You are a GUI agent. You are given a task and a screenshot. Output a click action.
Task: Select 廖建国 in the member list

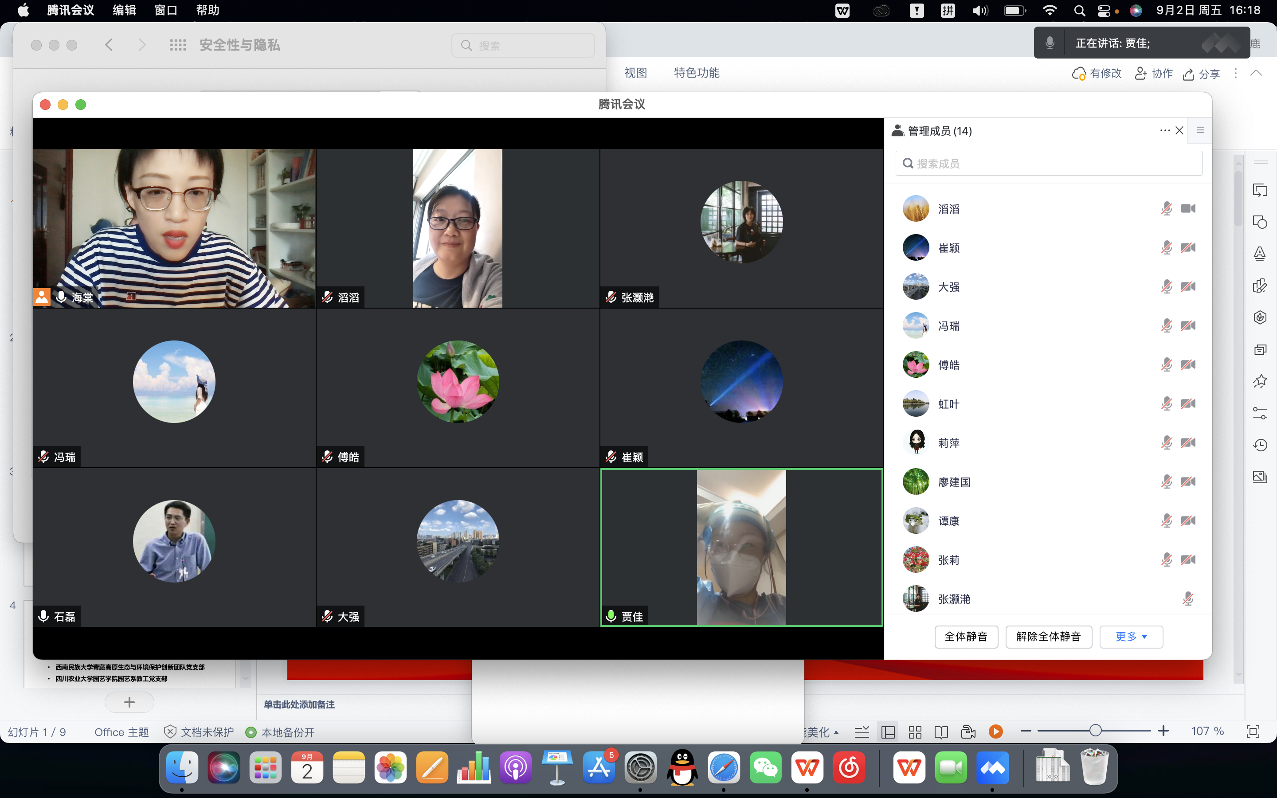tap(1049, 482)
